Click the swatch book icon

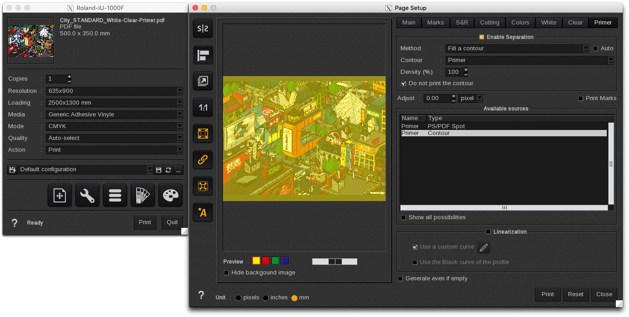click(x=143, y=195)
